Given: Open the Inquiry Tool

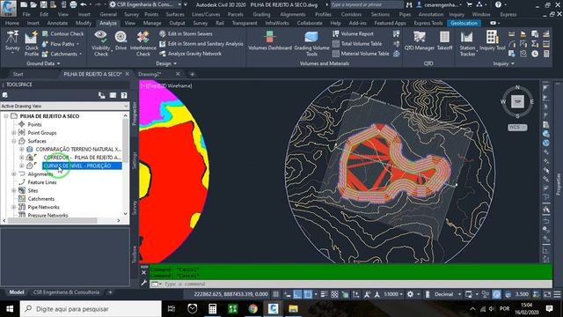Looking at the screenshot, I should click(x=493, y=41).
